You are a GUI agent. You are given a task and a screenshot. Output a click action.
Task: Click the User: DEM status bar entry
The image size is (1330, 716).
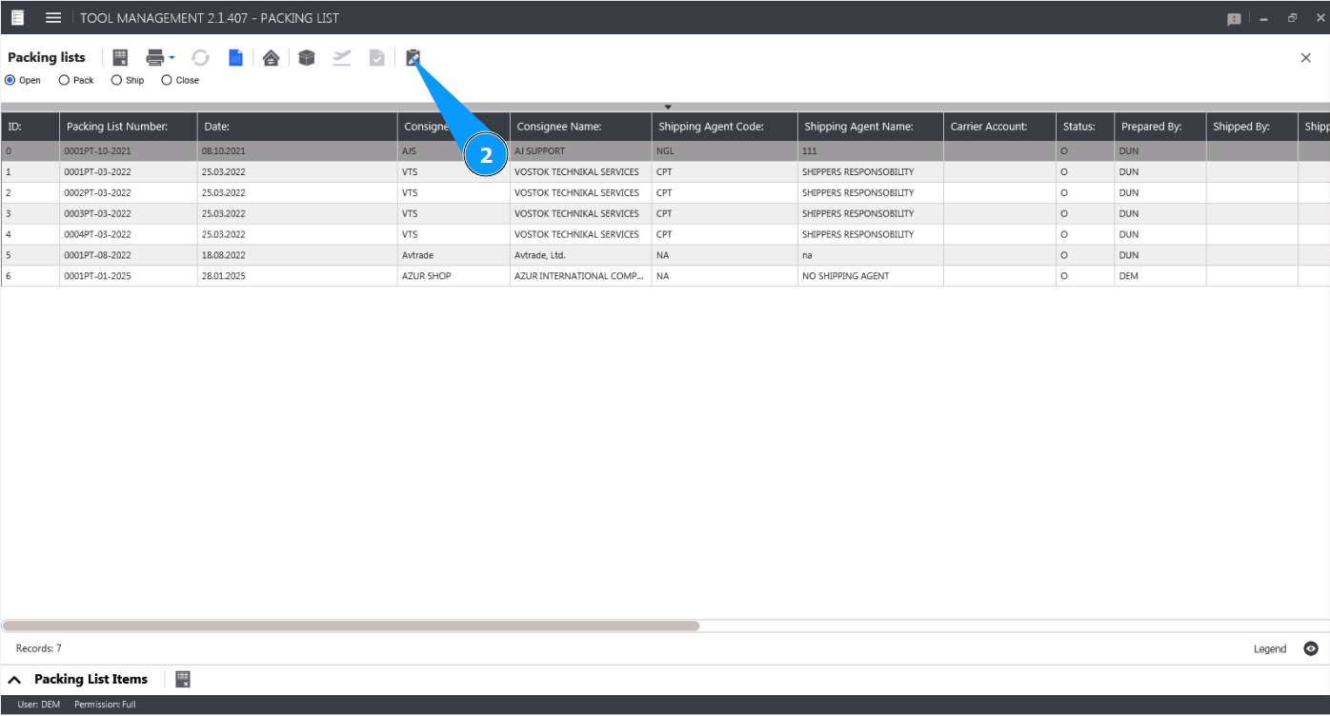(x=39, y=705)
